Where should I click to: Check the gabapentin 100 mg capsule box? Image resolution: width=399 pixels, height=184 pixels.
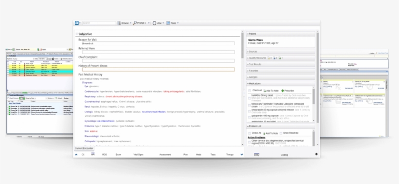tap(250, 117)
